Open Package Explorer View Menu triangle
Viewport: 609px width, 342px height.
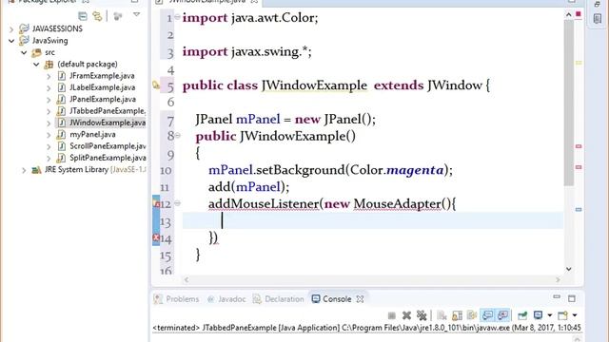[x=136, y=15]
